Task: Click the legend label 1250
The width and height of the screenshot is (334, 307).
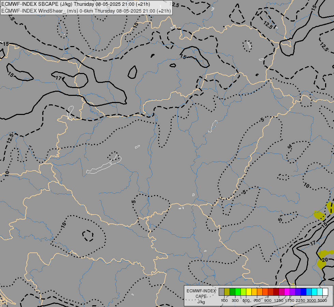Action: (279, 301)
